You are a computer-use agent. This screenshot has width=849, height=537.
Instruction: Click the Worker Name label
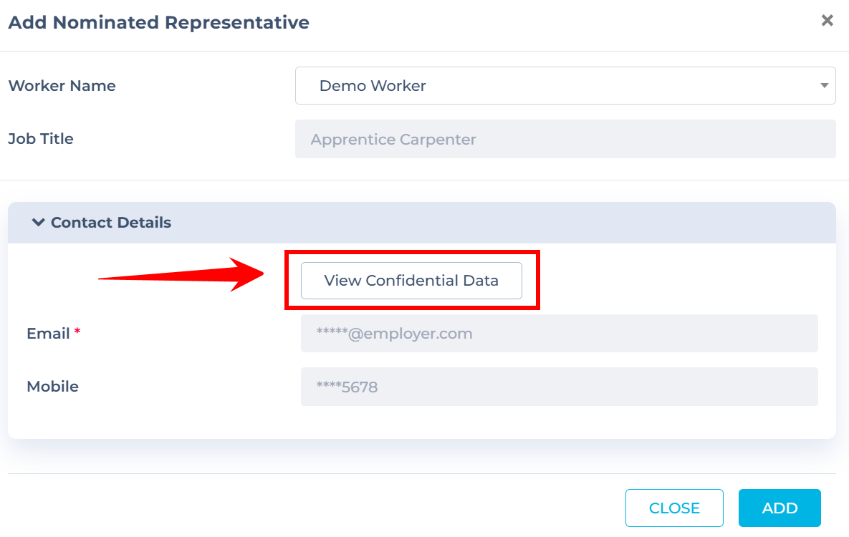pyautogui.click(x=62, y=85)
